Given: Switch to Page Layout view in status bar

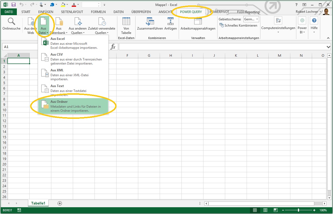Looking at the screenshot, I should pyautogui.click(x=265, y=210).
